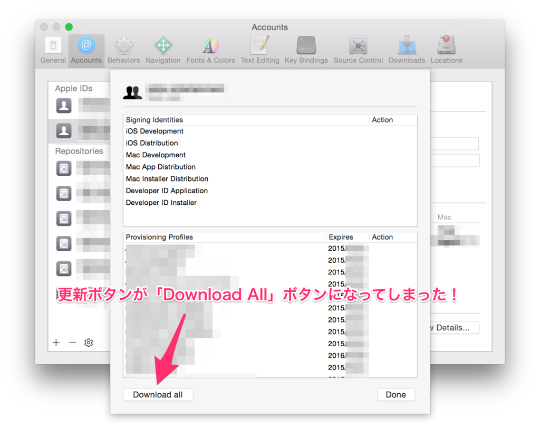This screenshot has height=427, width=540.
Task: Select Developer ID Application identity
Action: (270, 191)
